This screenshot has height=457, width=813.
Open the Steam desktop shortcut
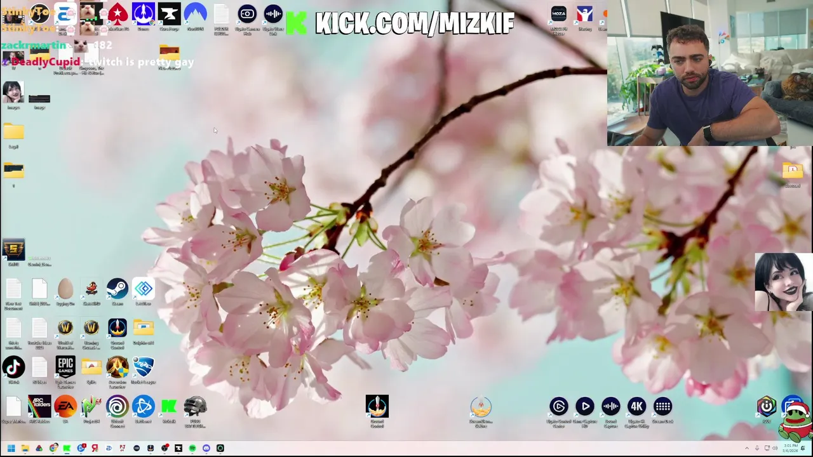coord(118,289)
